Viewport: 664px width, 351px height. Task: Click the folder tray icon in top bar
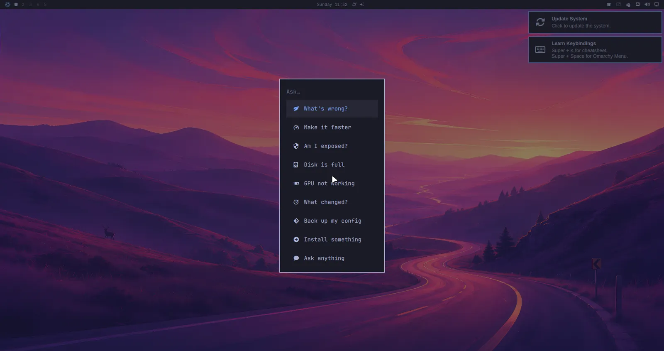tap(618, 5)
